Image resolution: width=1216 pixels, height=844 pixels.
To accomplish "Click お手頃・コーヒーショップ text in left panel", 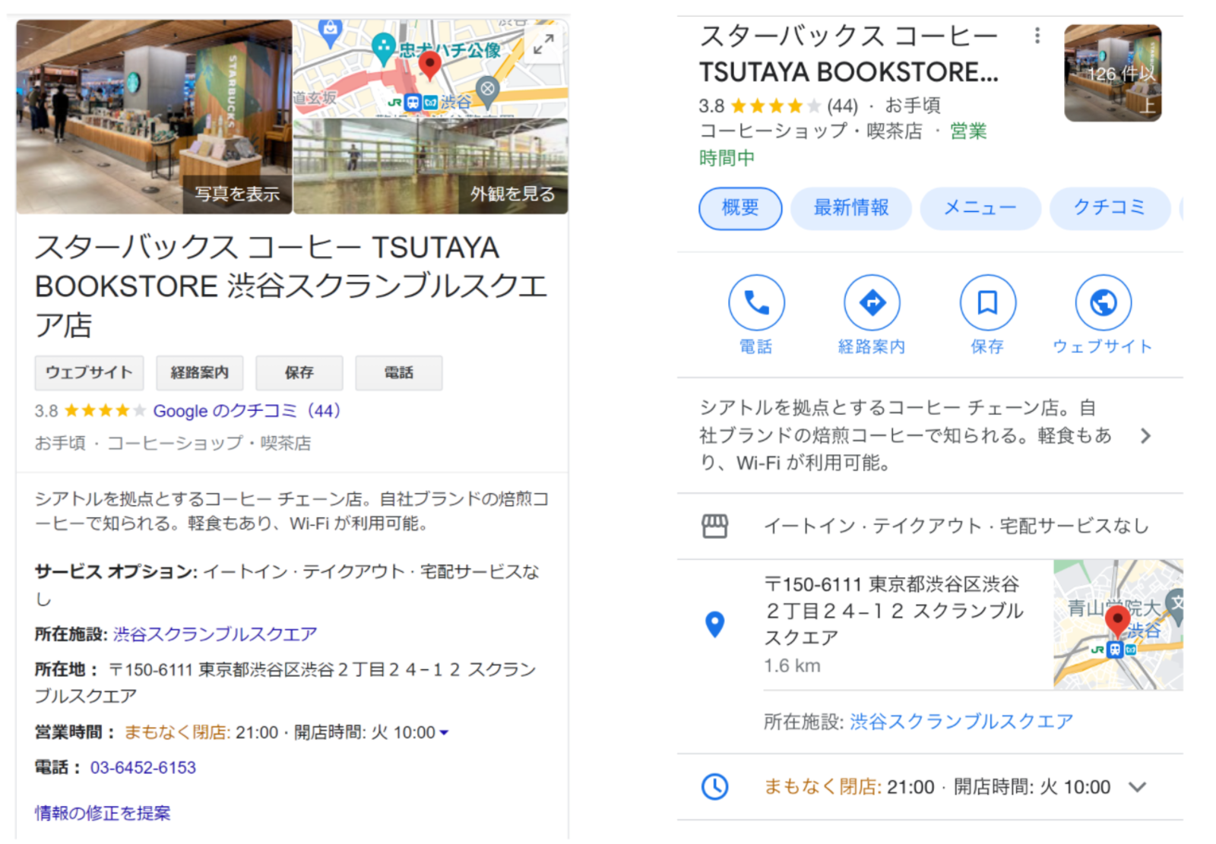I will (173, 443).
